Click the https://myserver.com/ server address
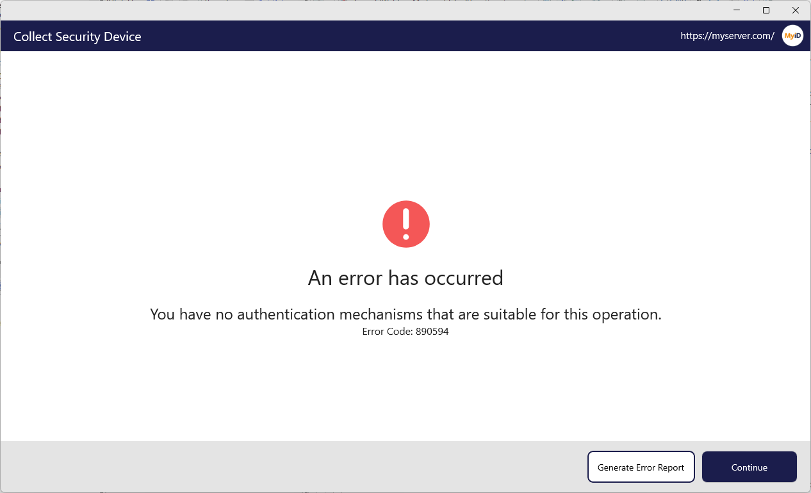 point(727,36)
